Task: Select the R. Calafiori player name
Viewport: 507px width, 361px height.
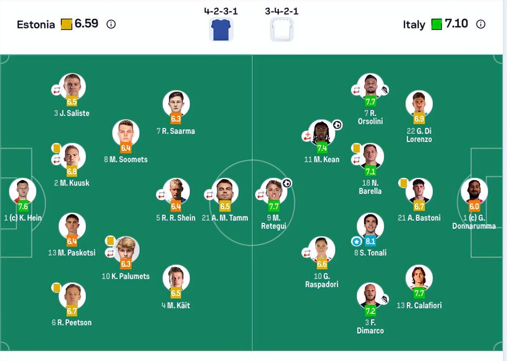Action: tap(419, 305)
